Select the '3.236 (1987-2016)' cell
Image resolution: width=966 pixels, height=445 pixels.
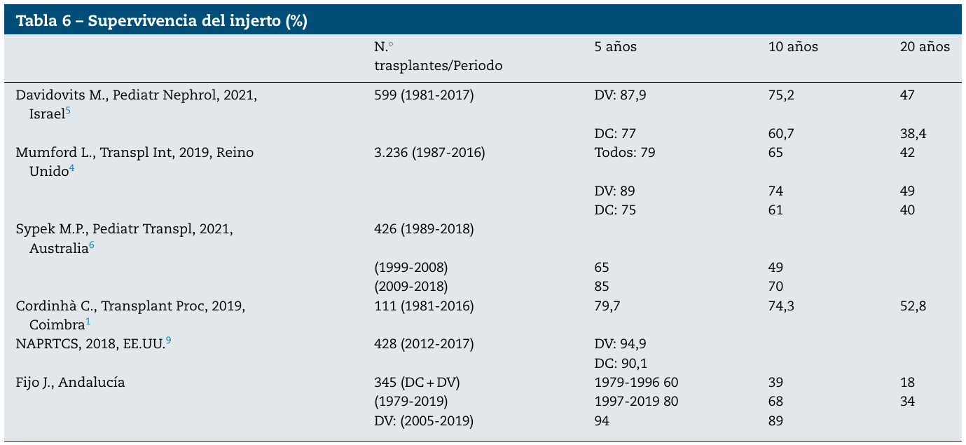tap(430, 153)
